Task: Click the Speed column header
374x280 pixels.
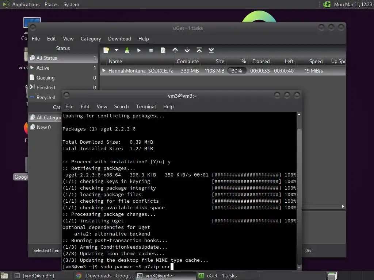Action: coord(310,61)
